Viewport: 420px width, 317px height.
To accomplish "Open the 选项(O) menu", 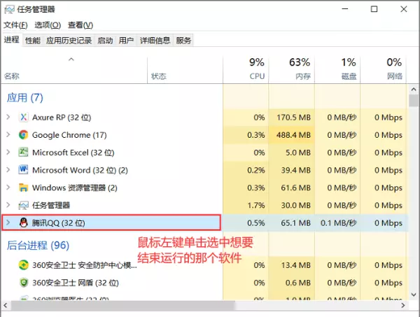I will (48, 25).
